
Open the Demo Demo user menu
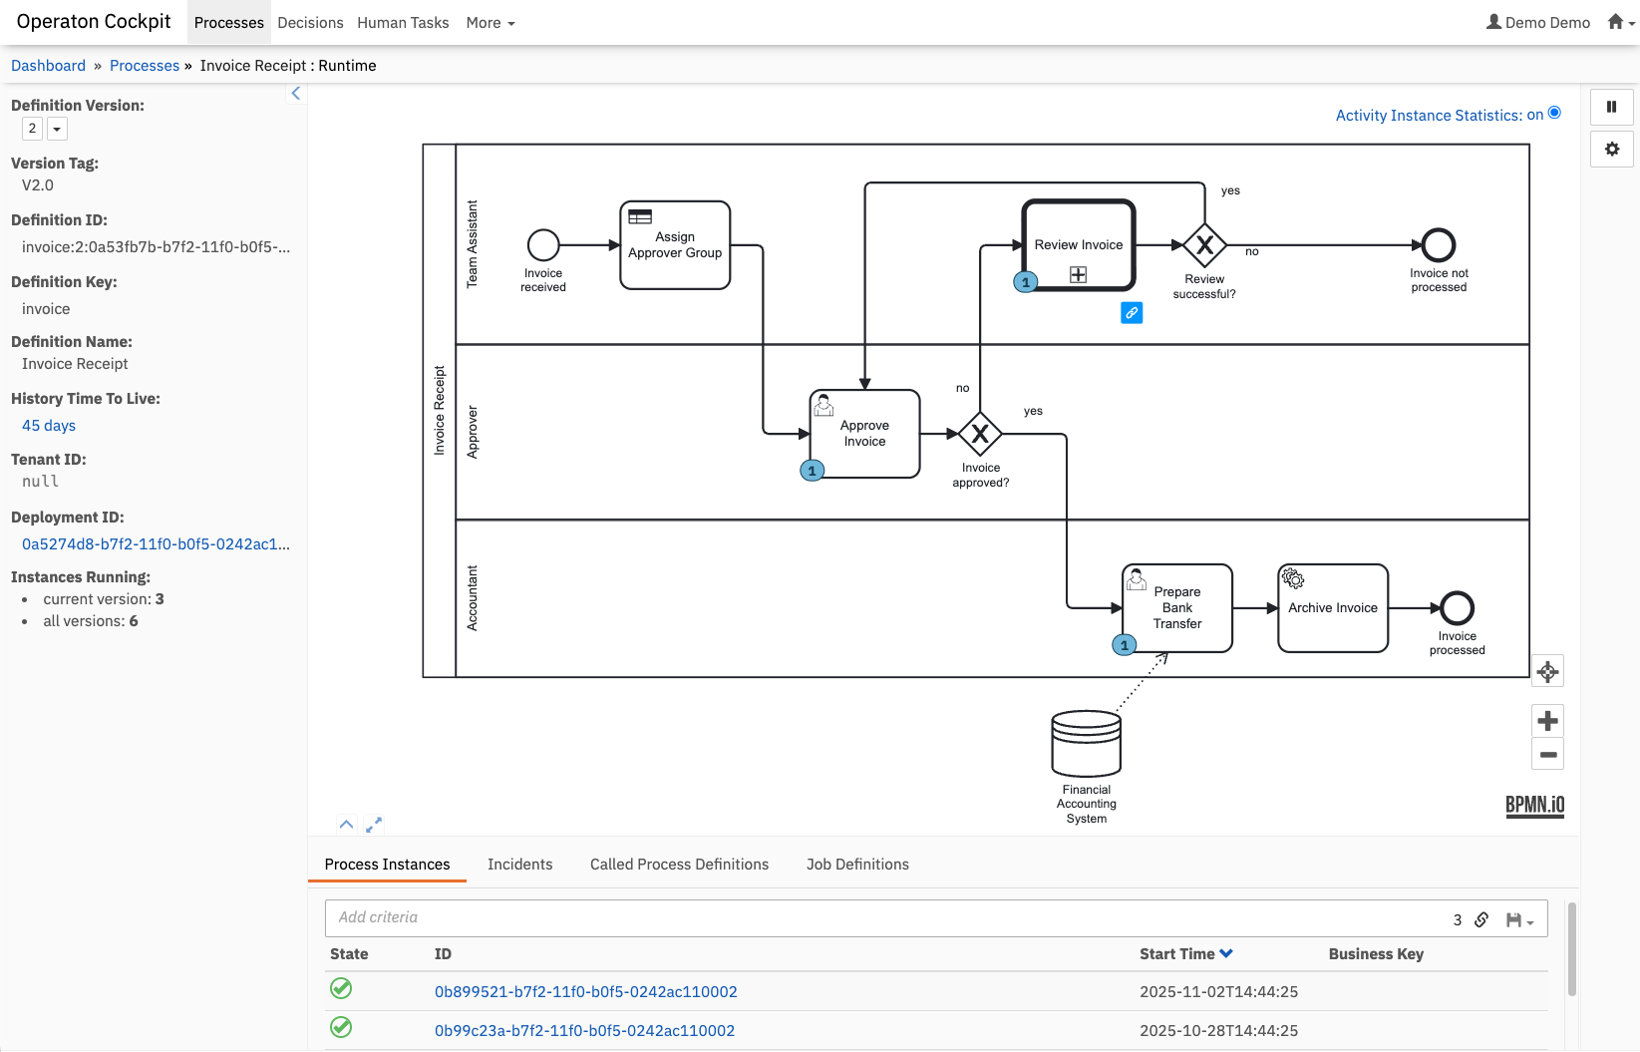tap(1538, 22)
